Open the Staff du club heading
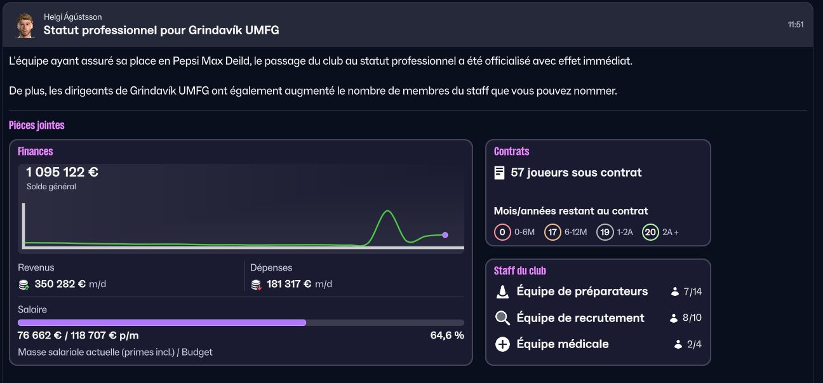 coord(519,271)
